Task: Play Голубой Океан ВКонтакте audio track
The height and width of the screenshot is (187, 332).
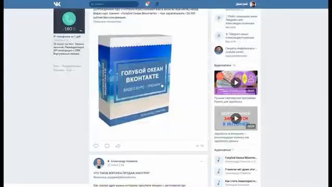Action: click(x=219, y=159)
